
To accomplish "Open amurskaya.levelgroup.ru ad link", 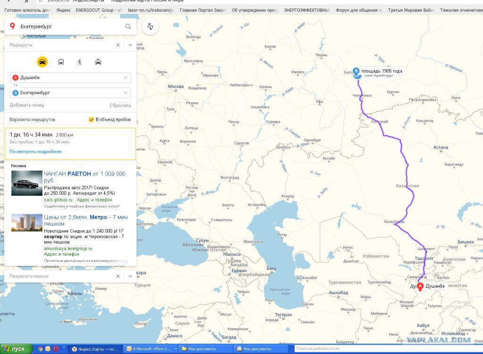I will [x=68, y=249].
